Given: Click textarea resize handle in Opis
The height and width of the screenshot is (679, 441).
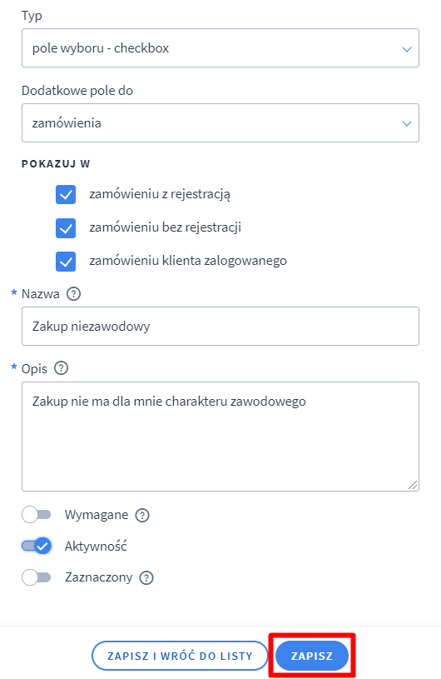Looking at the screenshot, I should click(413, 485).
